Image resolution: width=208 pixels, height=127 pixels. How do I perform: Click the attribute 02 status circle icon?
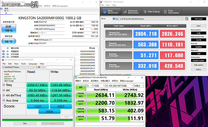coord(3,54)
